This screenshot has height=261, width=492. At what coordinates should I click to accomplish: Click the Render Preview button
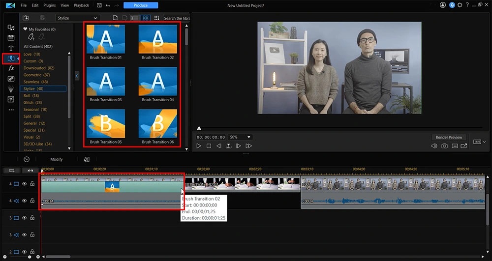coord(449,137)
